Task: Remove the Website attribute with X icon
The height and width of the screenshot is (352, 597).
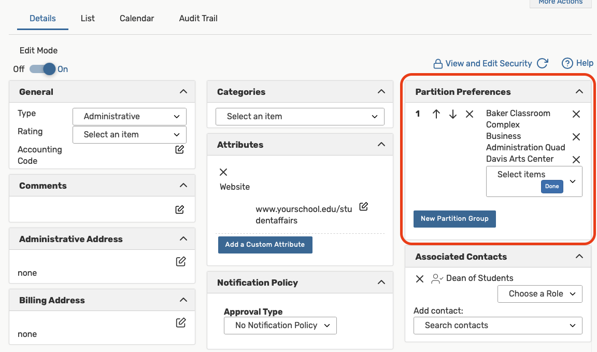Action: (223, 172)
